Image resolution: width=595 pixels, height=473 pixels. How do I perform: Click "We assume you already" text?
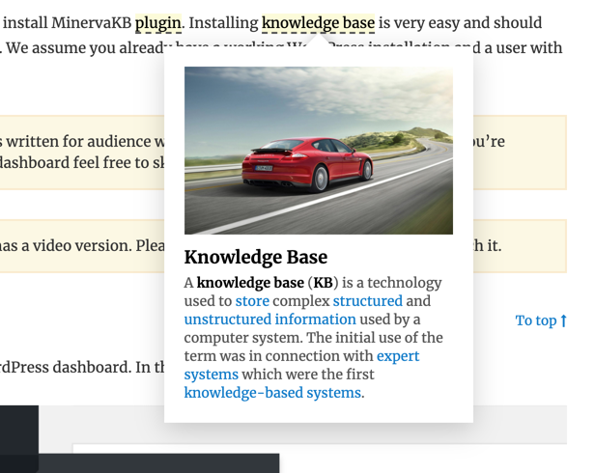pyautogui.click(x=87, y=48)
